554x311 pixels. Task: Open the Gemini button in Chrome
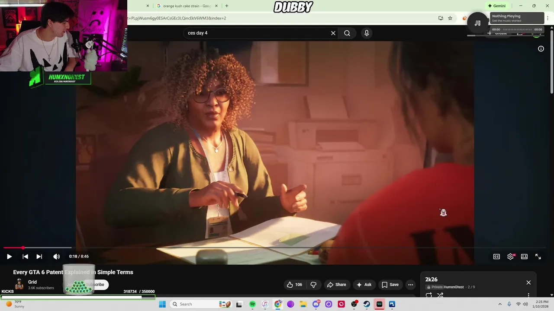coord(496,6)
